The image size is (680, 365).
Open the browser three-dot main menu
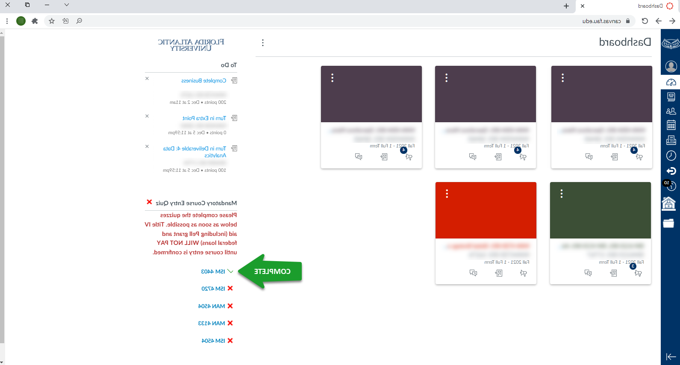click(7, 21)
